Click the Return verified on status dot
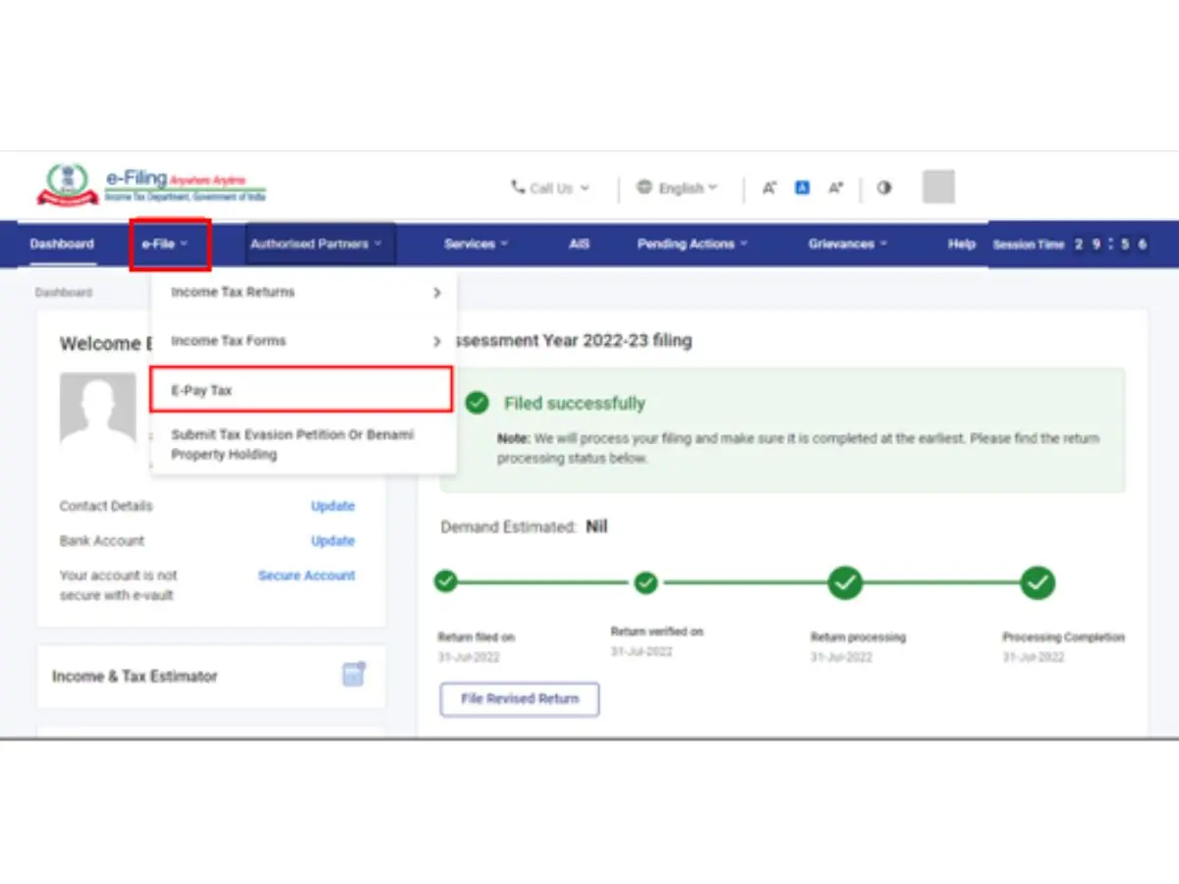 coord(646,581)
